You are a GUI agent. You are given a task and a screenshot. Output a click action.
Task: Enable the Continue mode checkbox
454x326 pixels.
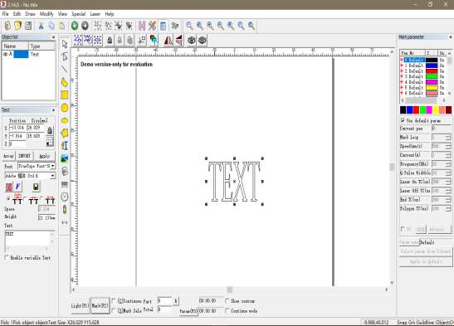pyautogui.click(x=227, y=311)
